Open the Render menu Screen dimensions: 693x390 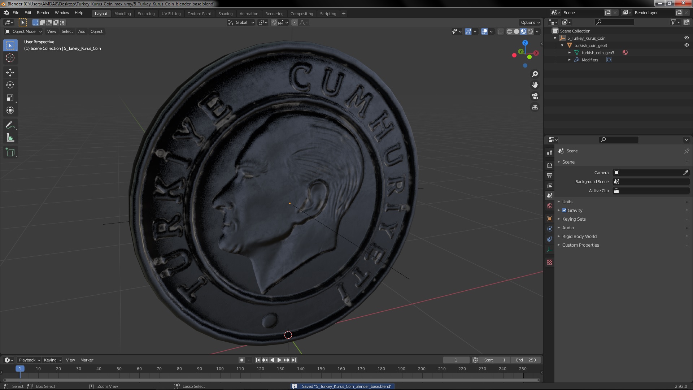43,13
